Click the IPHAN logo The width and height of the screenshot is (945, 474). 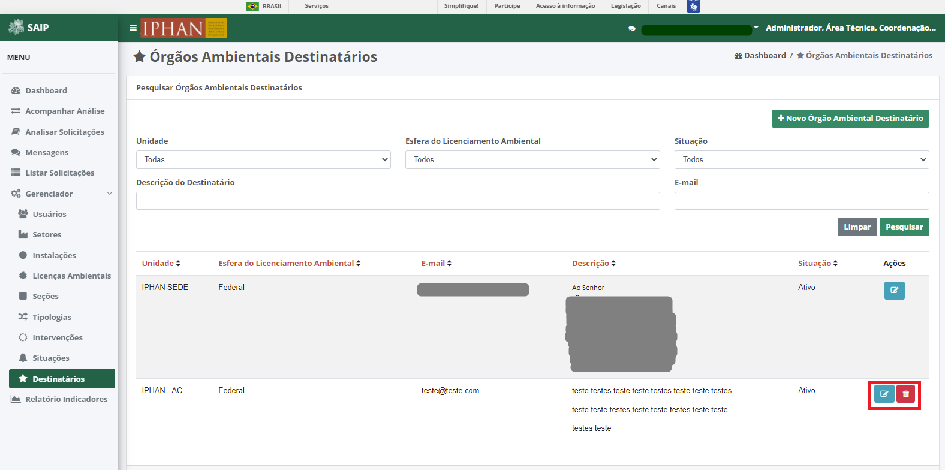pos(183,28)
